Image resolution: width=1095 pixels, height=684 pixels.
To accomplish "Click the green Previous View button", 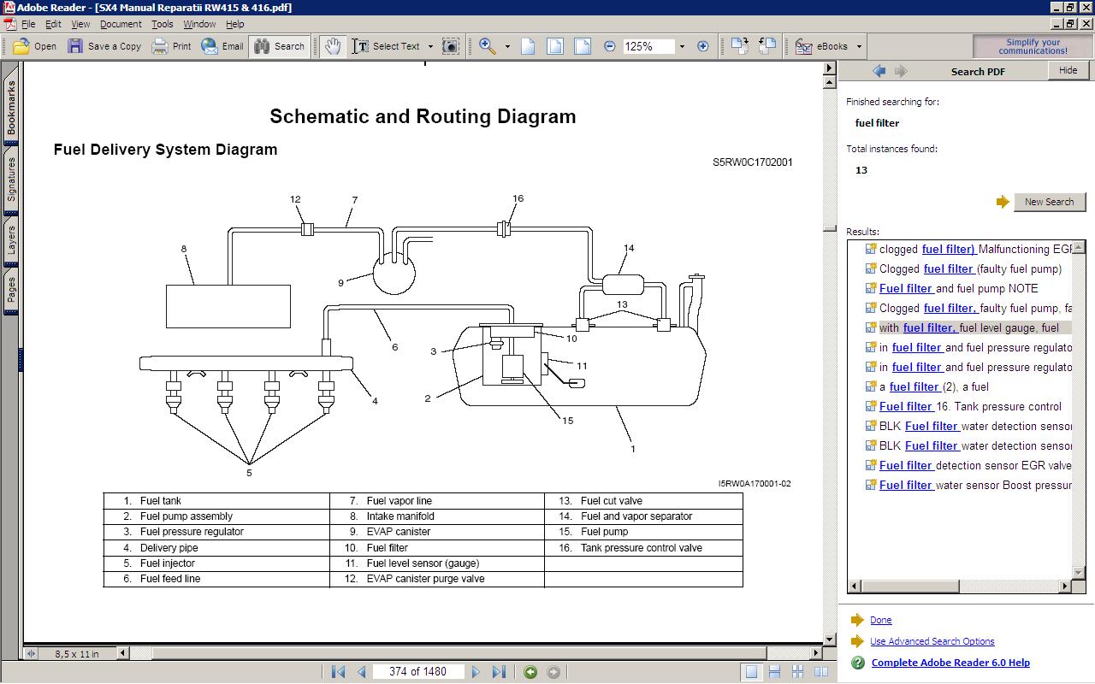I will click(x=530, y=672).
